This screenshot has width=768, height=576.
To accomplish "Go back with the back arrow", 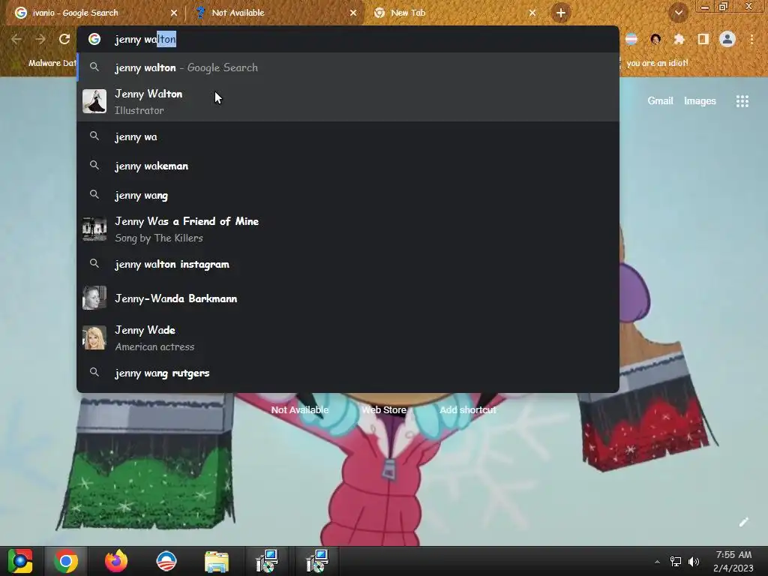I will [x=16, y=39].
